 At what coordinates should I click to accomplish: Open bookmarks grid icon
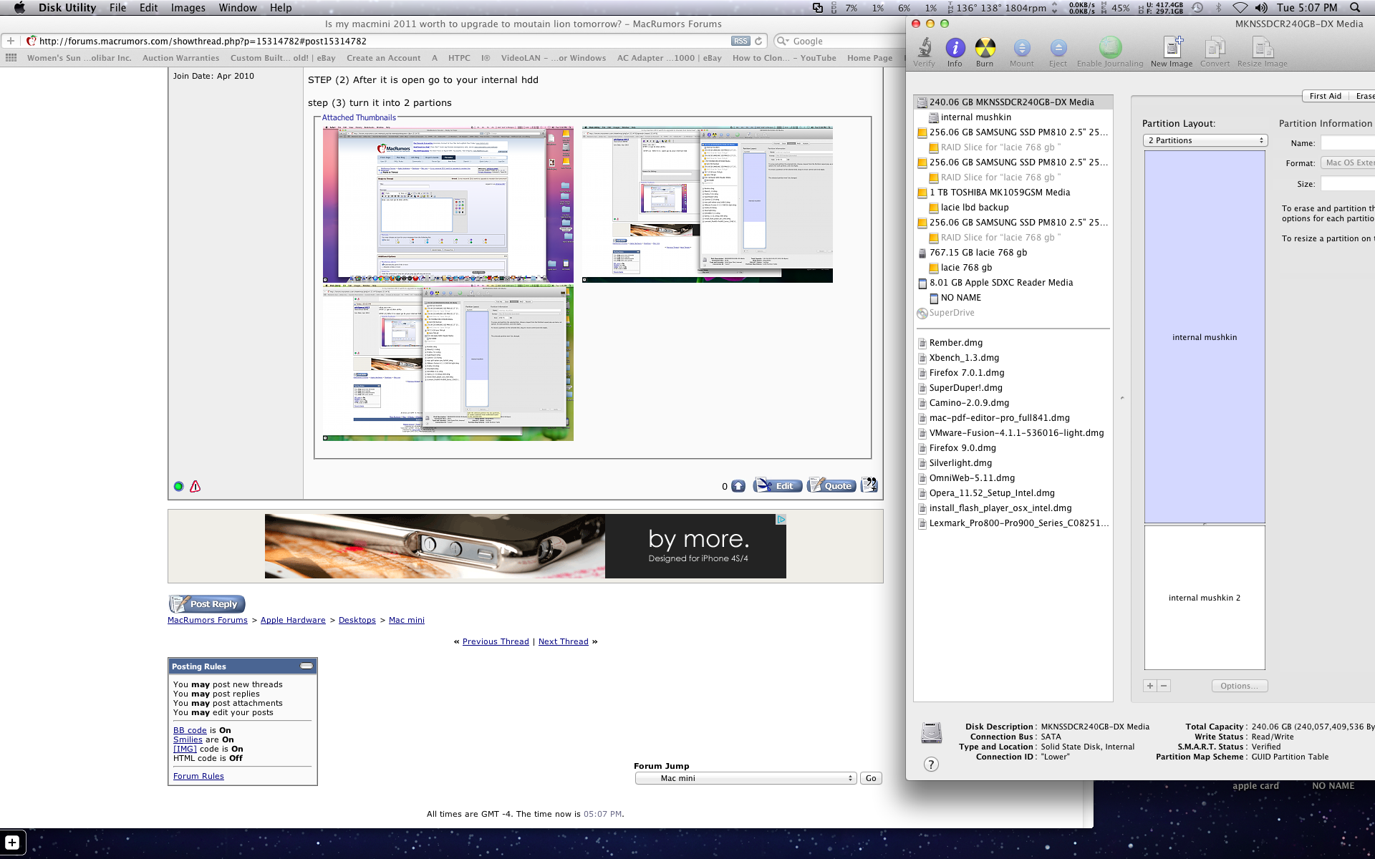coord(11,58)
